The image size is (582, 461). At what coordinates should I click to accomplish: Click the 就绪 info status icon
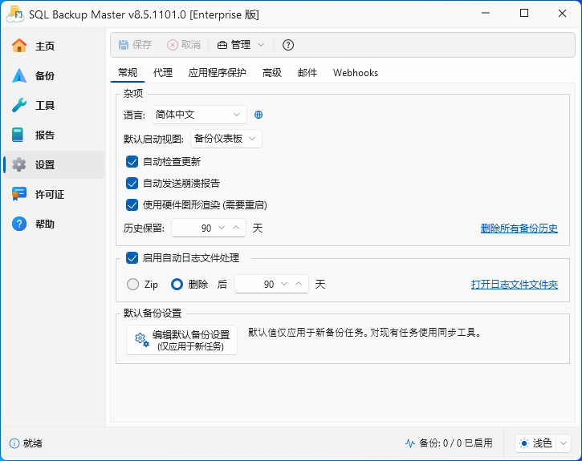14,443
